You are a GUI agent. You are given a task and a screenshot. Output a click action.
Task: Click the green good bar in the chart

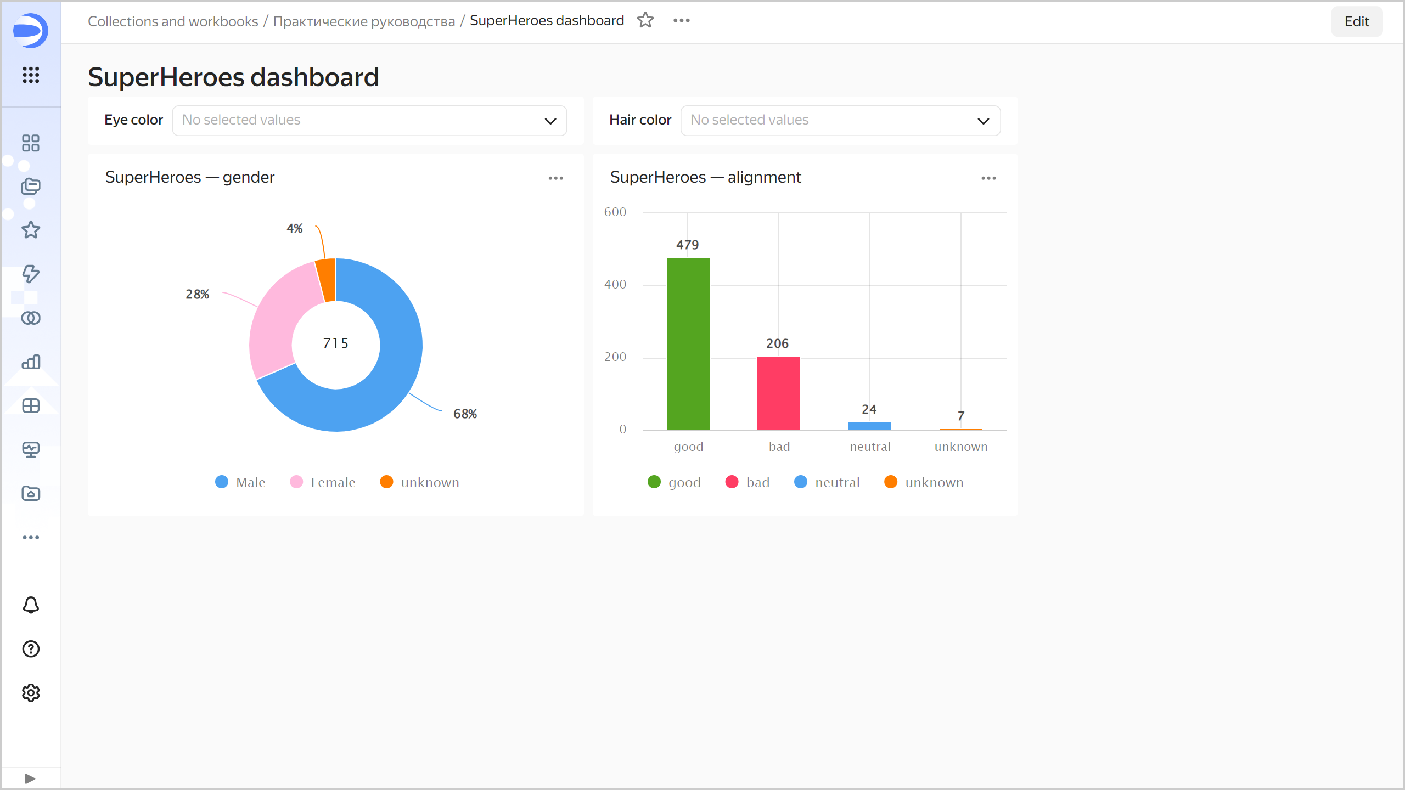[x=688, y=344]
